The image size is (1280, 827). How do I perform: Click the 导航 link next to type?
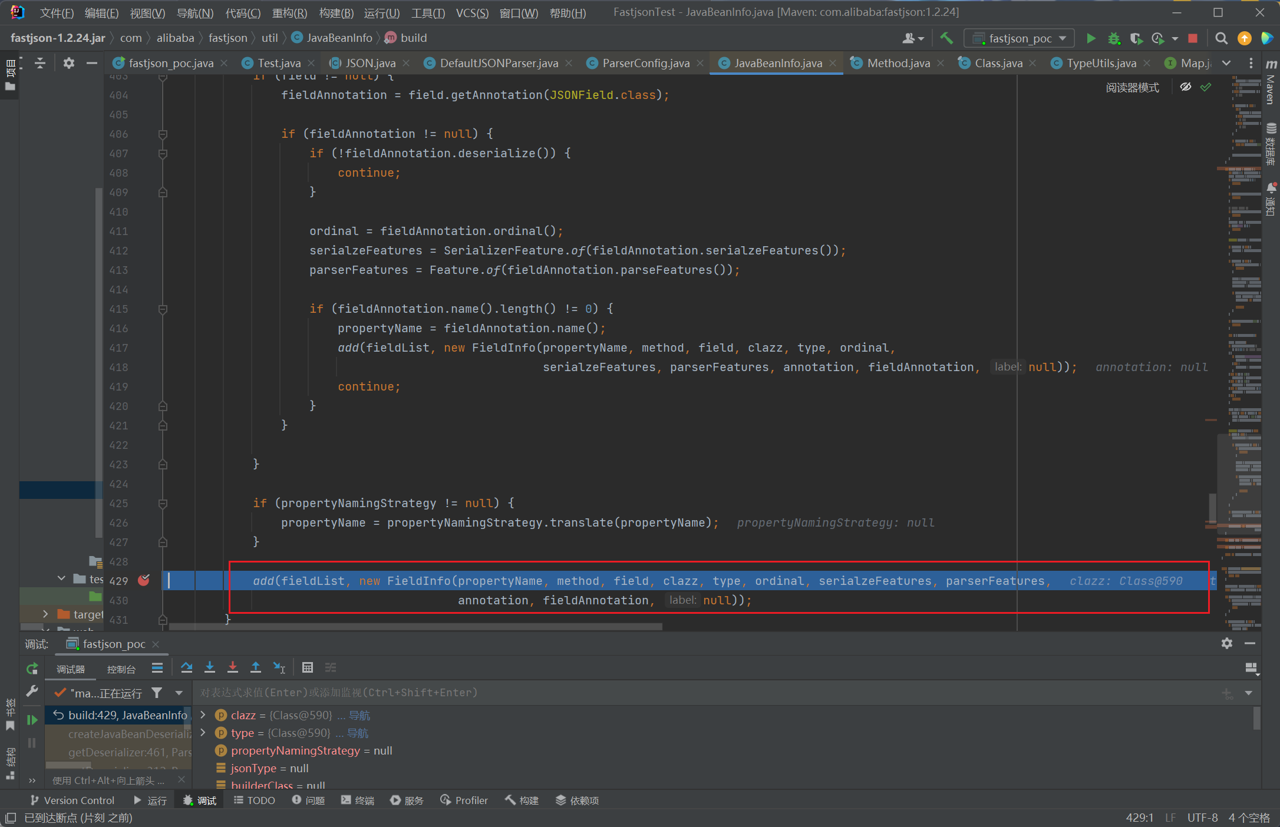[x=358, y=733]
